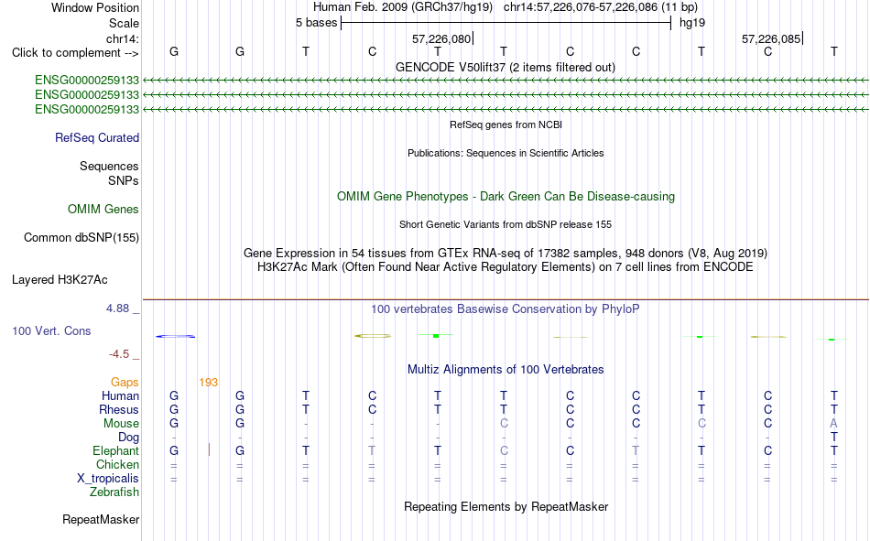Click the 100 Vert. Cons track label
This screenshot has width=870, height=541.
pos(51,330)
